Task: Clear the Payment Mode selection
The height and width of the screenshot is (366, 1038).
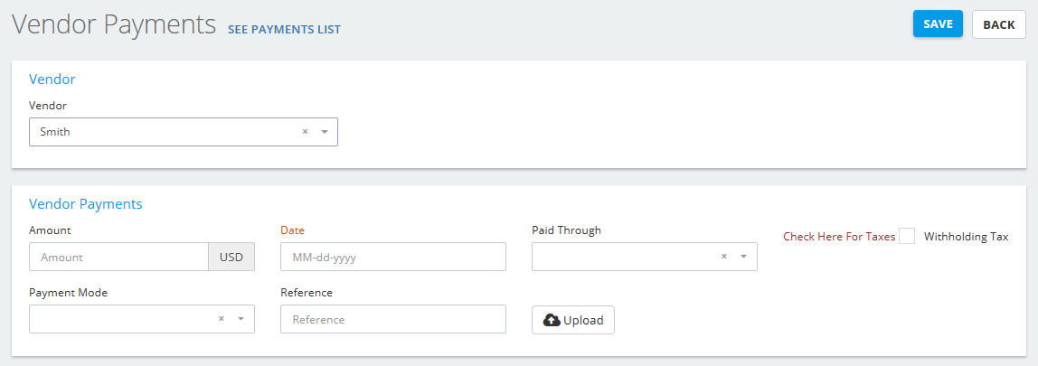Action: point(222,319)
